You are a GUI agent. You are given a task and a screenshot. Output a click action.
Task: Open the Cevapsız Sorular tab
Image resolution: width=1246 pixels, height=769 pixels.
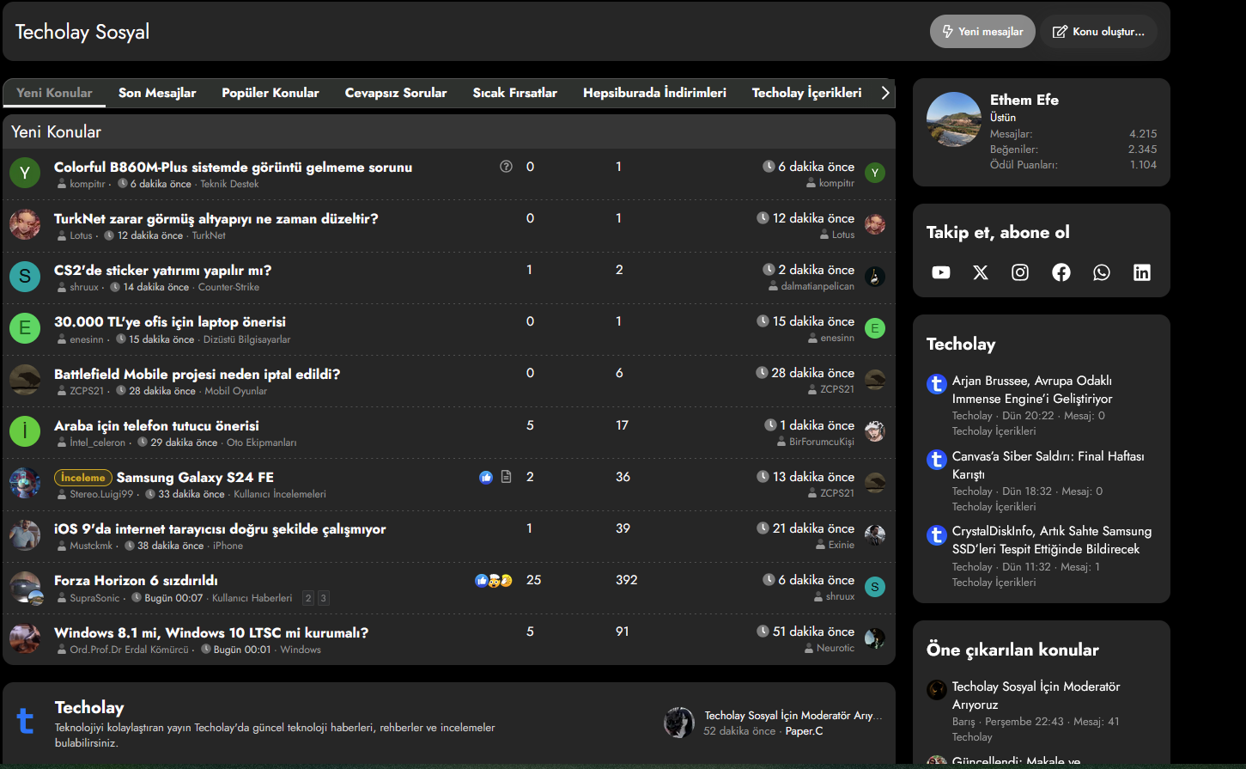click(396, 93)
